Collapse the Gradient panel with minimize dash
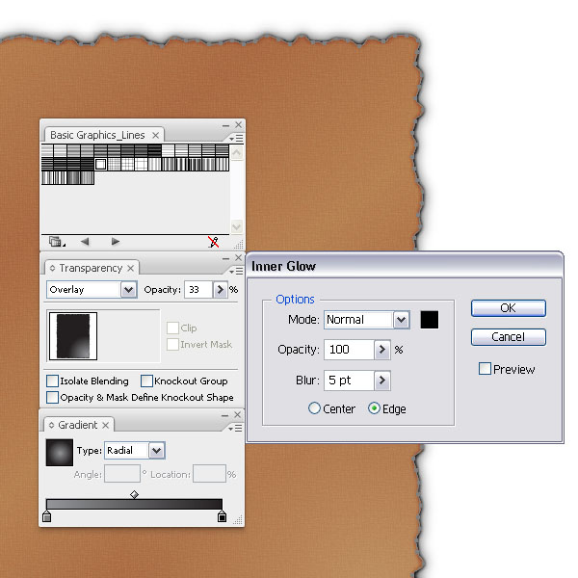Image resolution: width=578 pixels, height=578 pixels. pos(224,416)
